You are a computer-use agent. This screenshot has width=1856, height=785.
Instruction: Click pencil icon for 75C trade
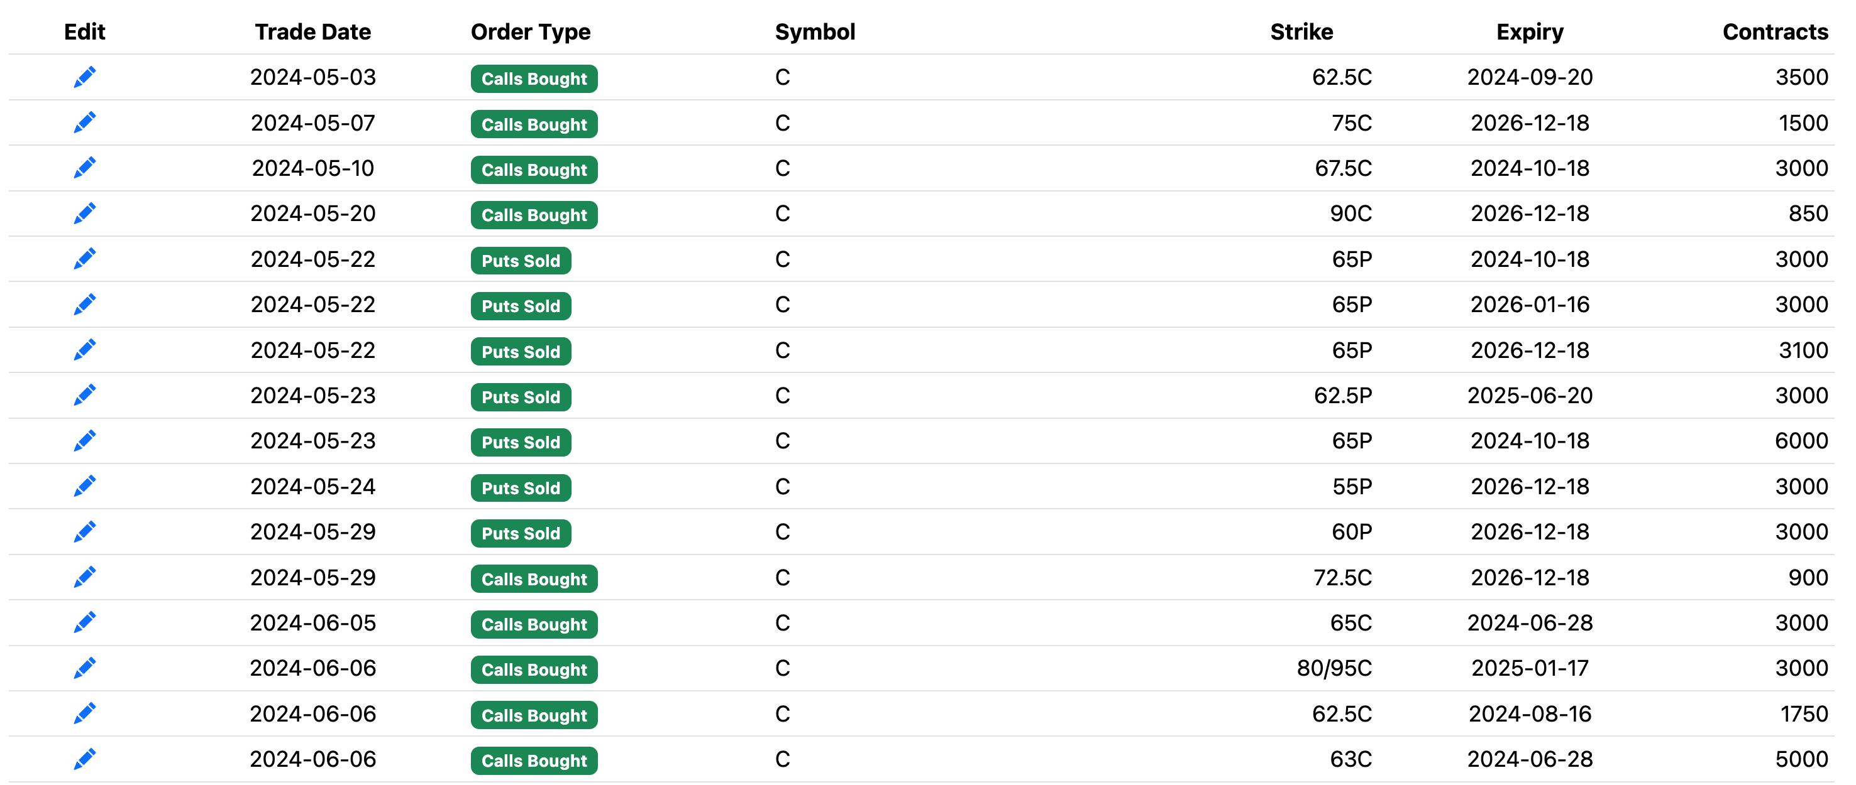84,122
